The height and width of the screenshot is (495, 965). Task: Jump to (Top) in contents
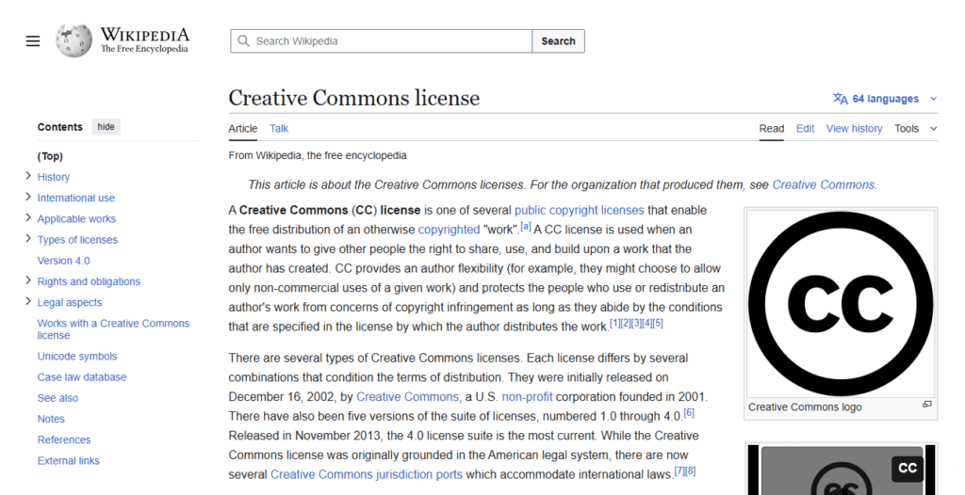click(x=50, y=156)
